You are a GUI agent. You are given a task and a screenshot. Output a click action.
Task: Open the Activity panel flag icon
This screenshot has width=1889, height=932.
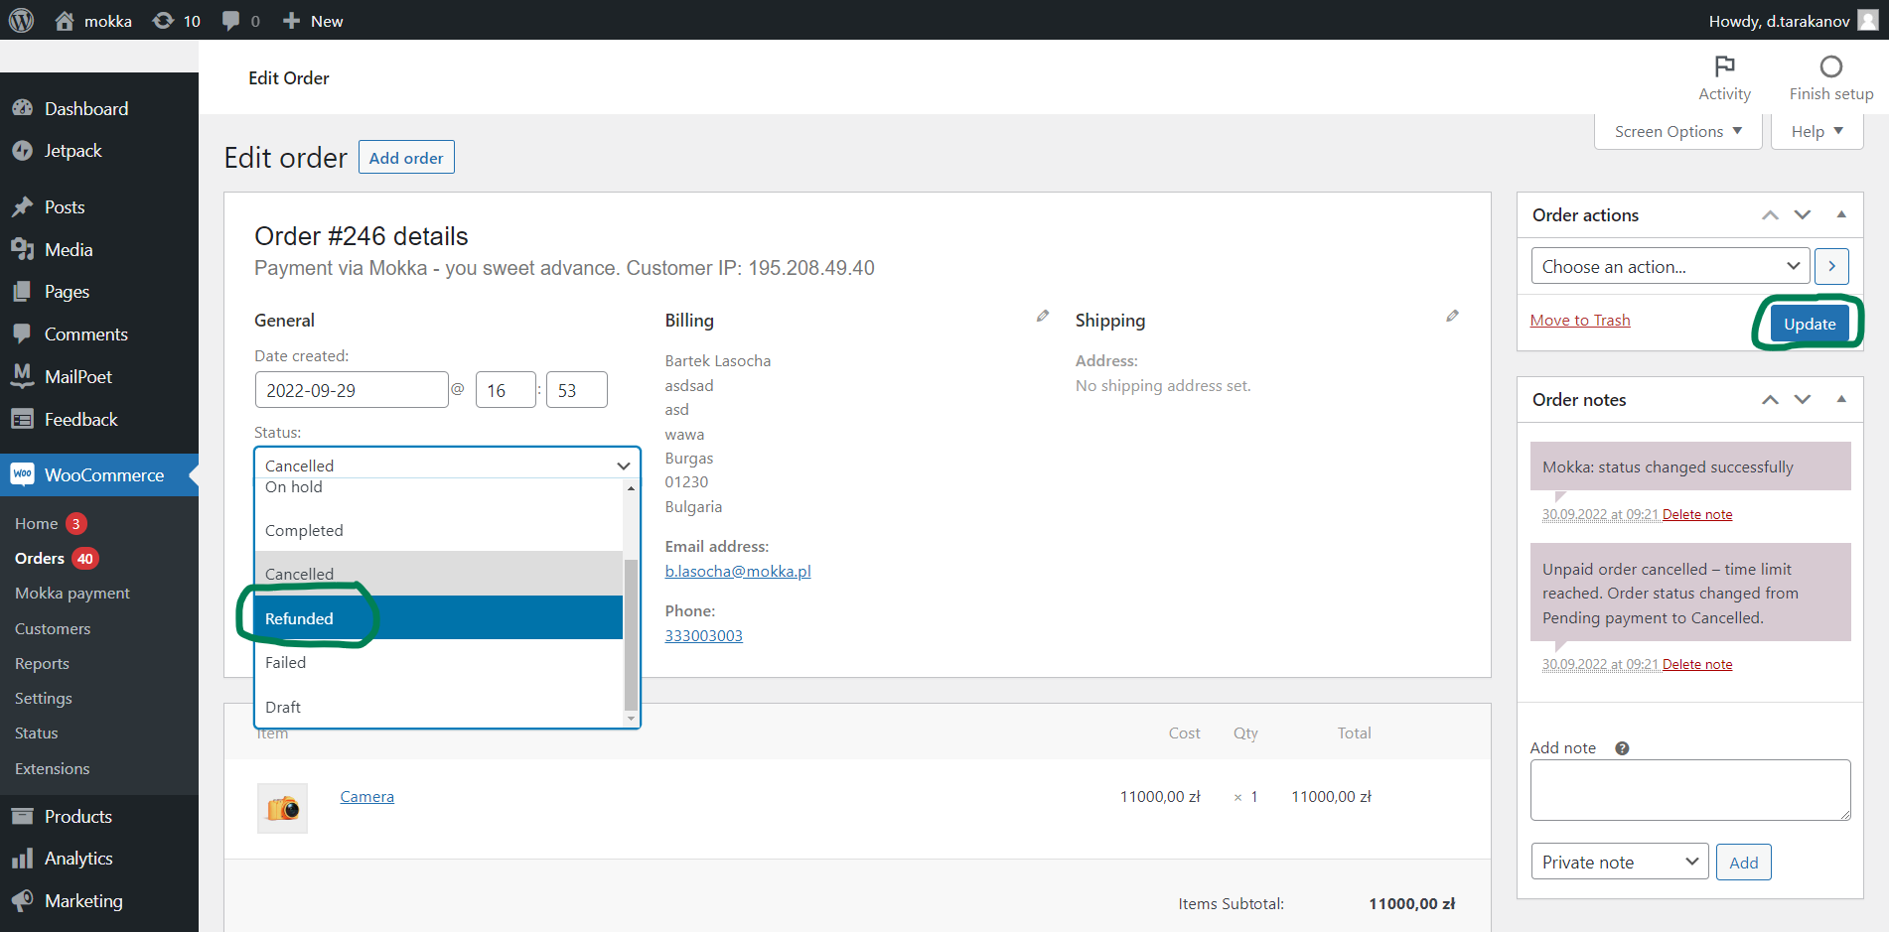tap(1724, 67)
